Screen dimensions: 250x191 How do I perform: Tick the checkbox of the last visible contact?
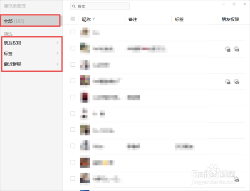tap(72, 178)
